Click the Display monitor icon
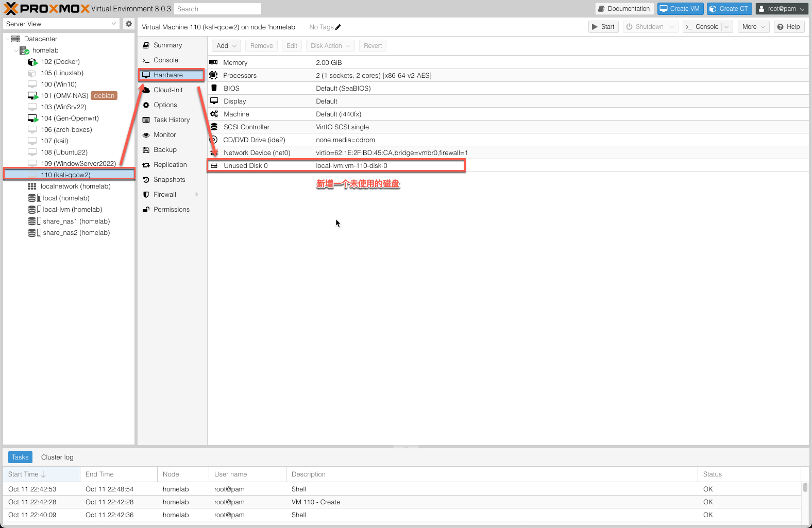The width and height of the screenshot is (812, 528). (214, 101)
